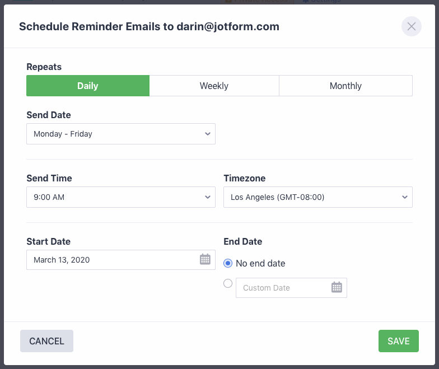Click the Timezone field label

click(245, 178)
